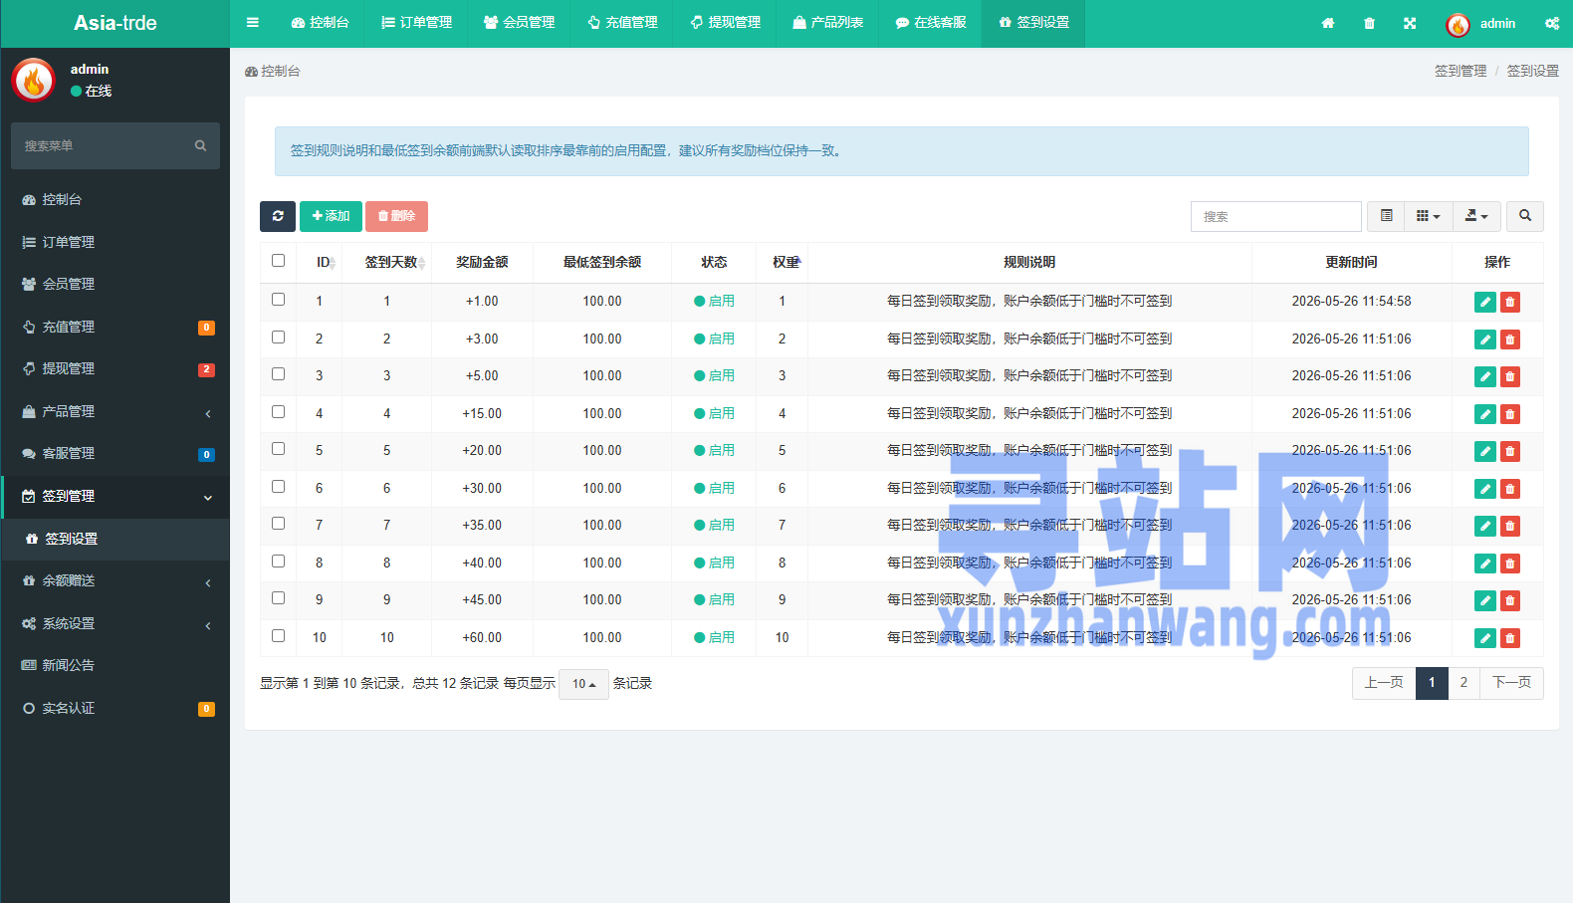This screenshot has width=1573, height=903.
Task: Click the red 删除 button
Action: coord(396,216)
